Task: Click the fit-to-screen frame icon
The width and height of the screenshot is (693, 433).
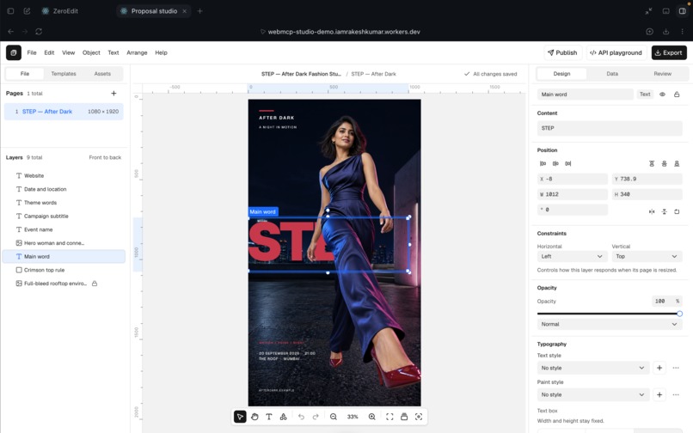Action: 389,417
